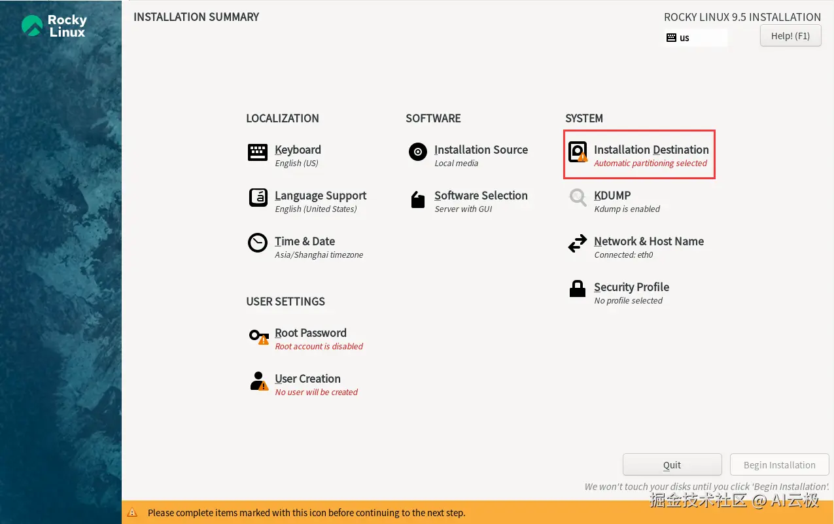The image size is (834, 524).
Task: Open Root Password label
Action: pos(311,333)
